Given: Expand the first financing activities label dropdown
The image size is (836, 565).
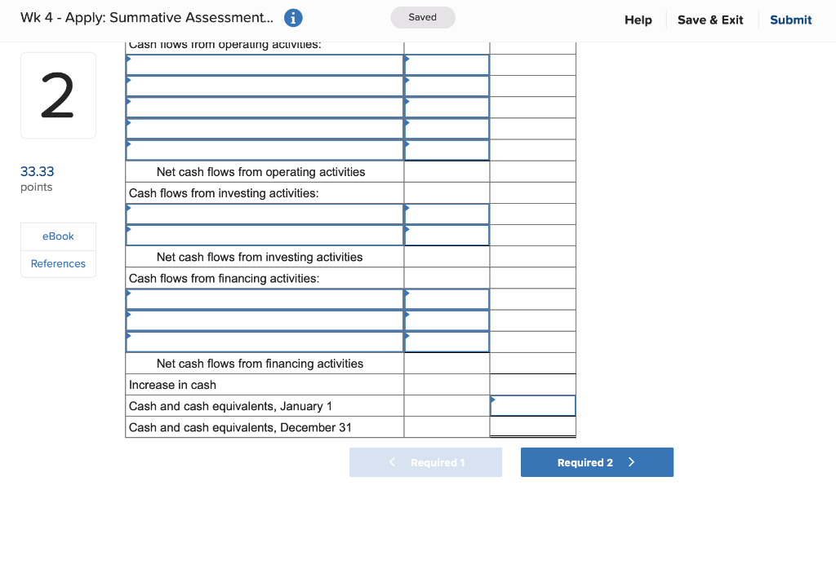Looking at the screenshot, I should [261, 298].
